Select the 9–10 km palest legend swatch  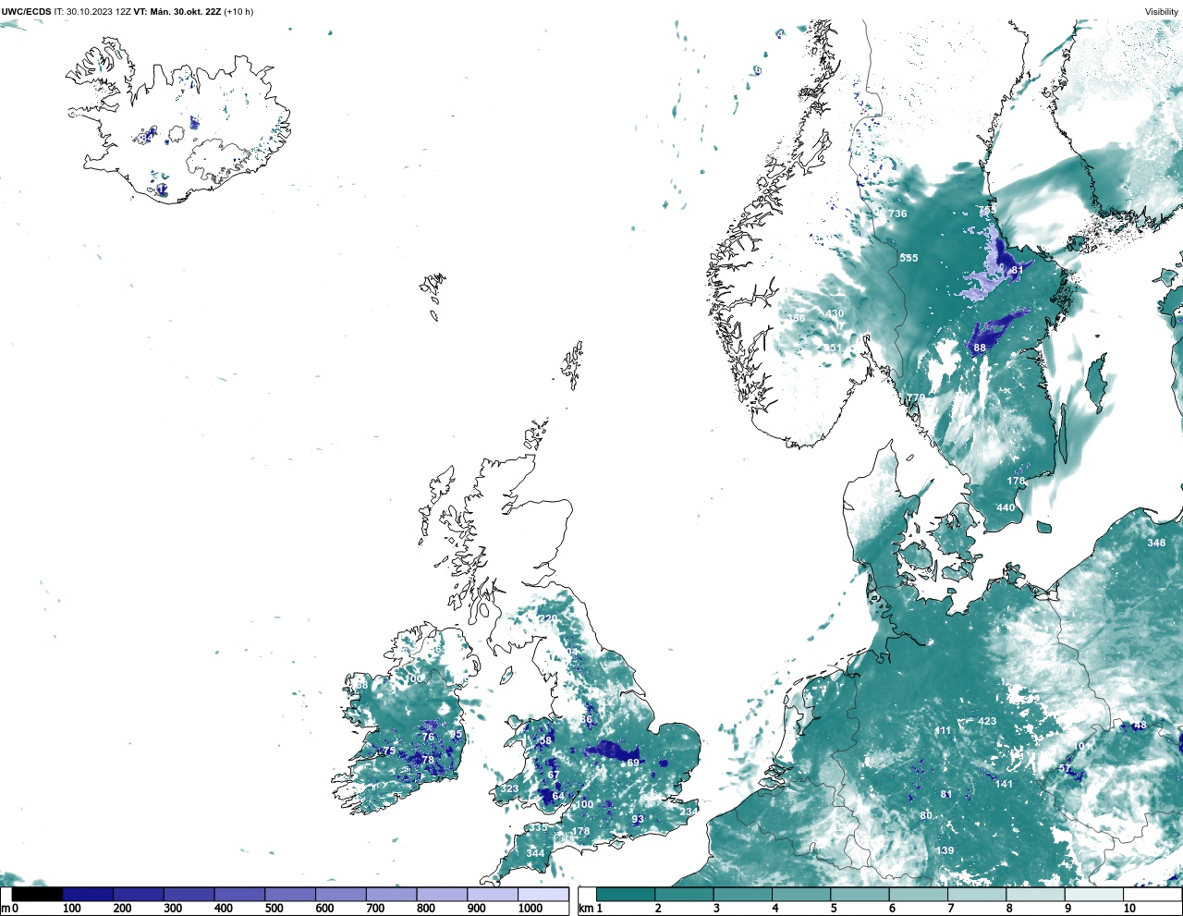(x=1093, y=894)
